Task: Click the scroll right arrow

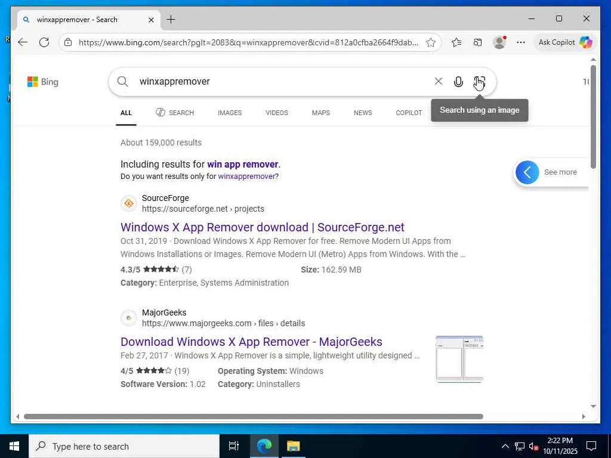Action: pyautogui.click(x=584, y=416)
